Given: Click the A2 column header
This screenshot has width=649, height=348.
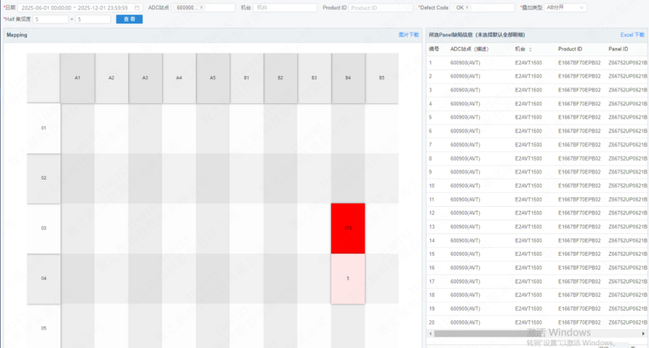Looking at the screenshot, I should [111, 78].
